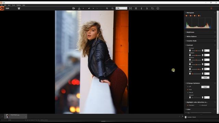The image size is (219, 123).
Task: Zoom in with the magnifier plus icon
Action: (x=107, y=8)
